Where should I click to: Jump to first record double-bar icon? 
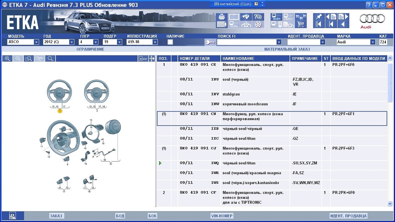[319, 24]
